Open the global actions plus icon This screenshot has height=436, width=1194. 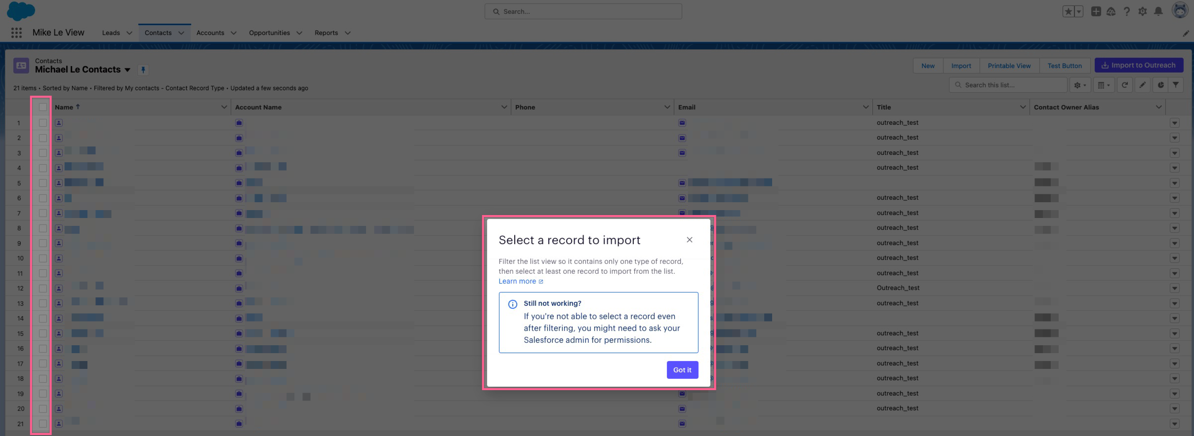click(x=1096, y=11)
